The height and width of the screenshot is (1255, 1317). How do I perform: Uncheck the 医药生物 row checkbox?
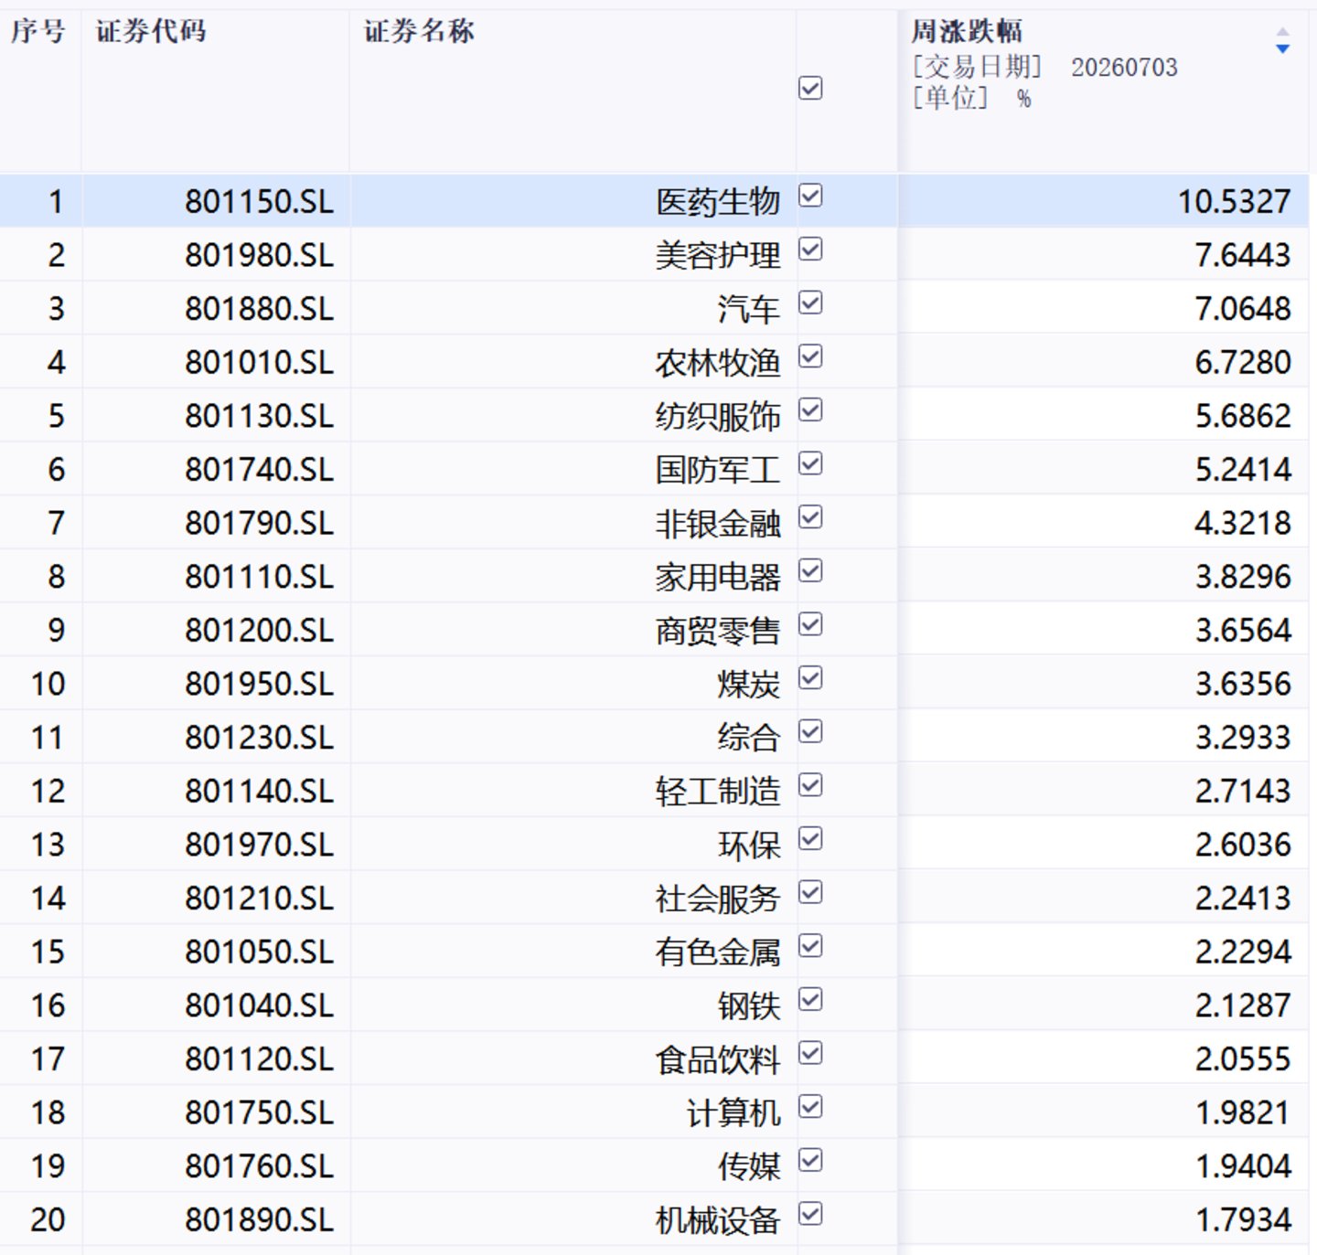[x=810, y=196]
